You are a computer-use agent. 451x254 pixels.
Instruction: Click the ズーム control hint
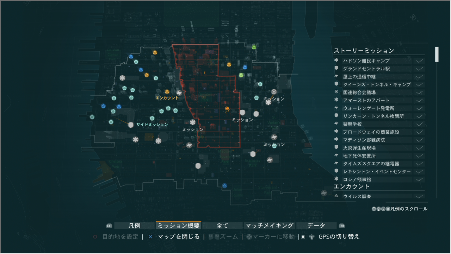(x=224, y=237)
